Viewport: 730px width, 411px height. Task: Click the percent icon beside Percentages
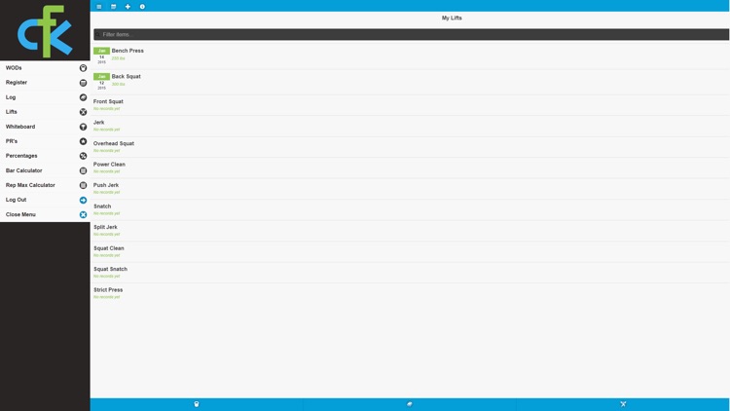pos(83,156)
